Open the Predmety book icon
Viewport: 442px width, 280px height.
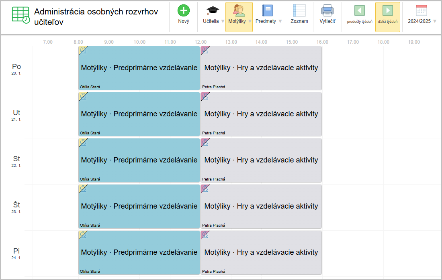coord(268,11)
